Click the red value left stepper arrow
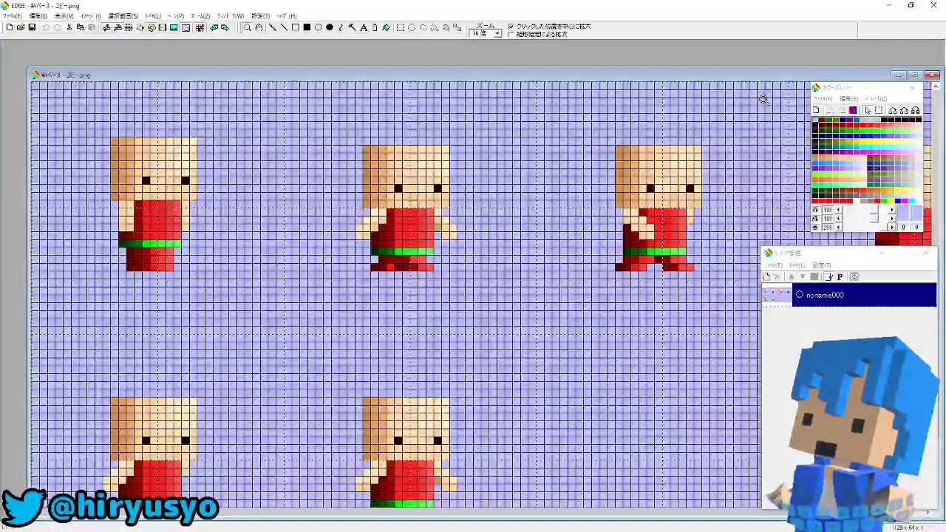 click(x=838, y=210)
